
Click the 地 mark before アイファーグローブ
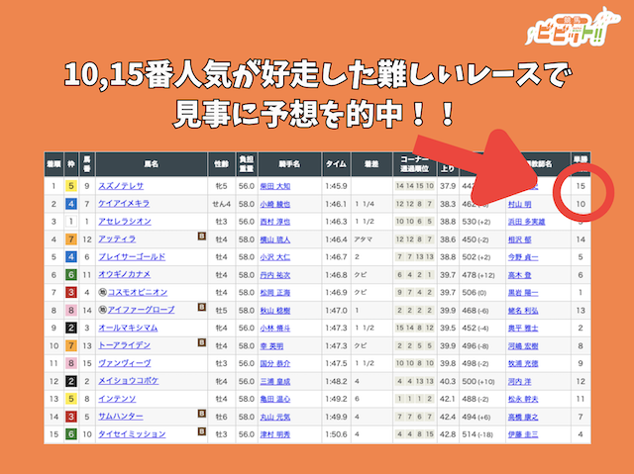tap(103, 310)
